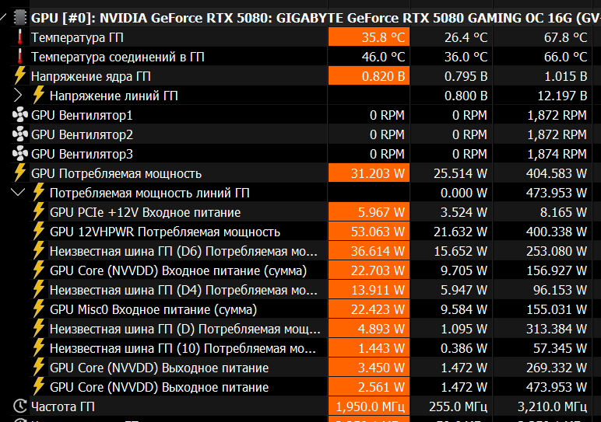
Task: Click current value 1,950.0 МГц
Action: tap(371, 406)
